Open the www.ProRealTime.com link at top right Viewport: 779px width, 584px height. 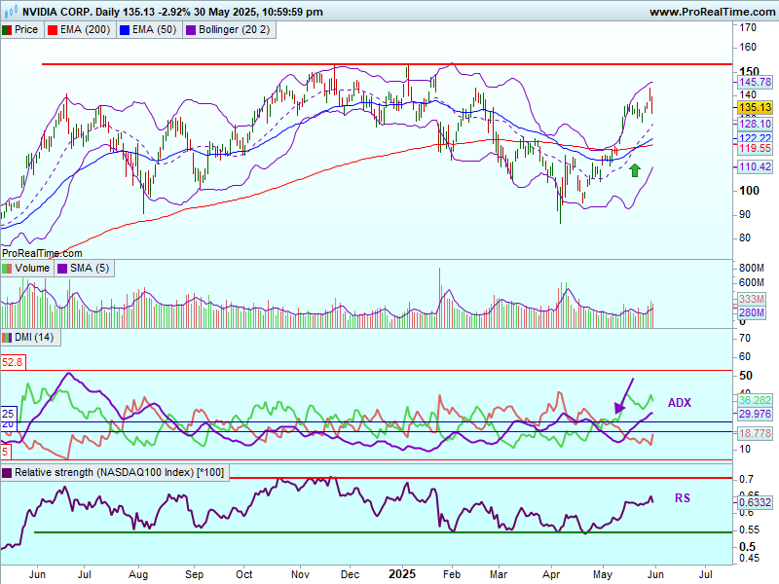tap(709, 12)
